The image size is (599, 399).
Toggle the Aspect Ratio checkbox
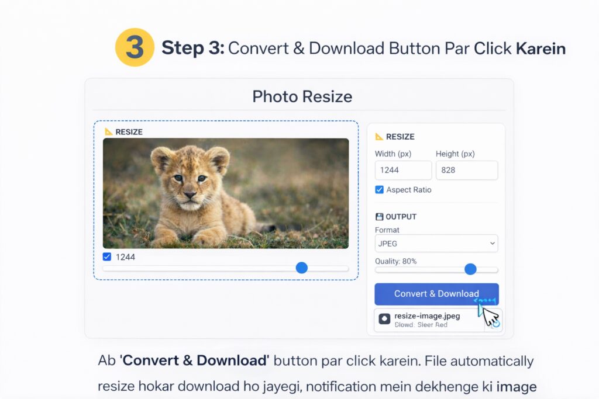point(379,190)
